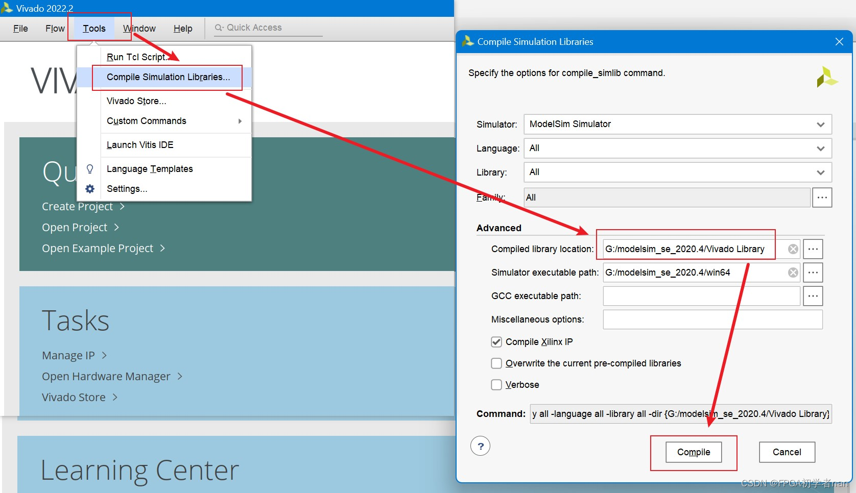Viewport: 856px width, 493px height.
Task: Click the Advanced section heading
Action: pyautogui.click(x=499, y=228)
